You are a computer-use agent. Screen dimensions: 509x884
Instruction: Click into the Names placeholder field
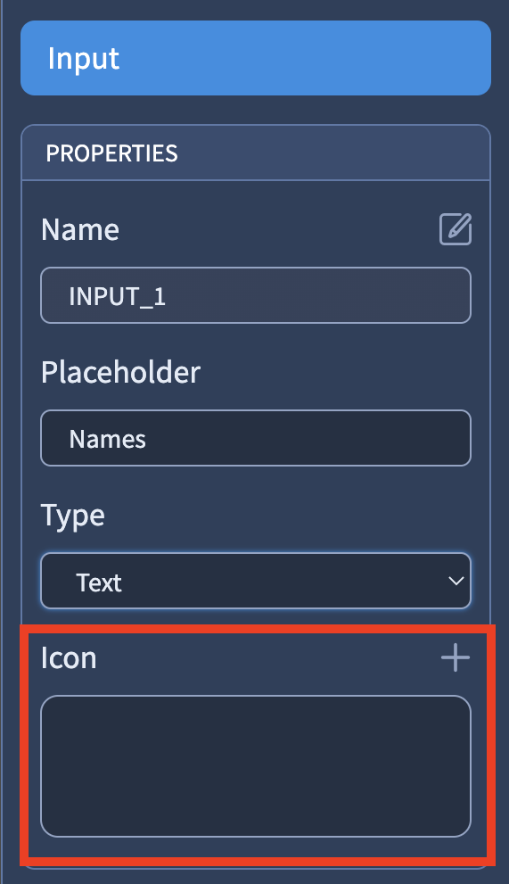coord(256,438)
